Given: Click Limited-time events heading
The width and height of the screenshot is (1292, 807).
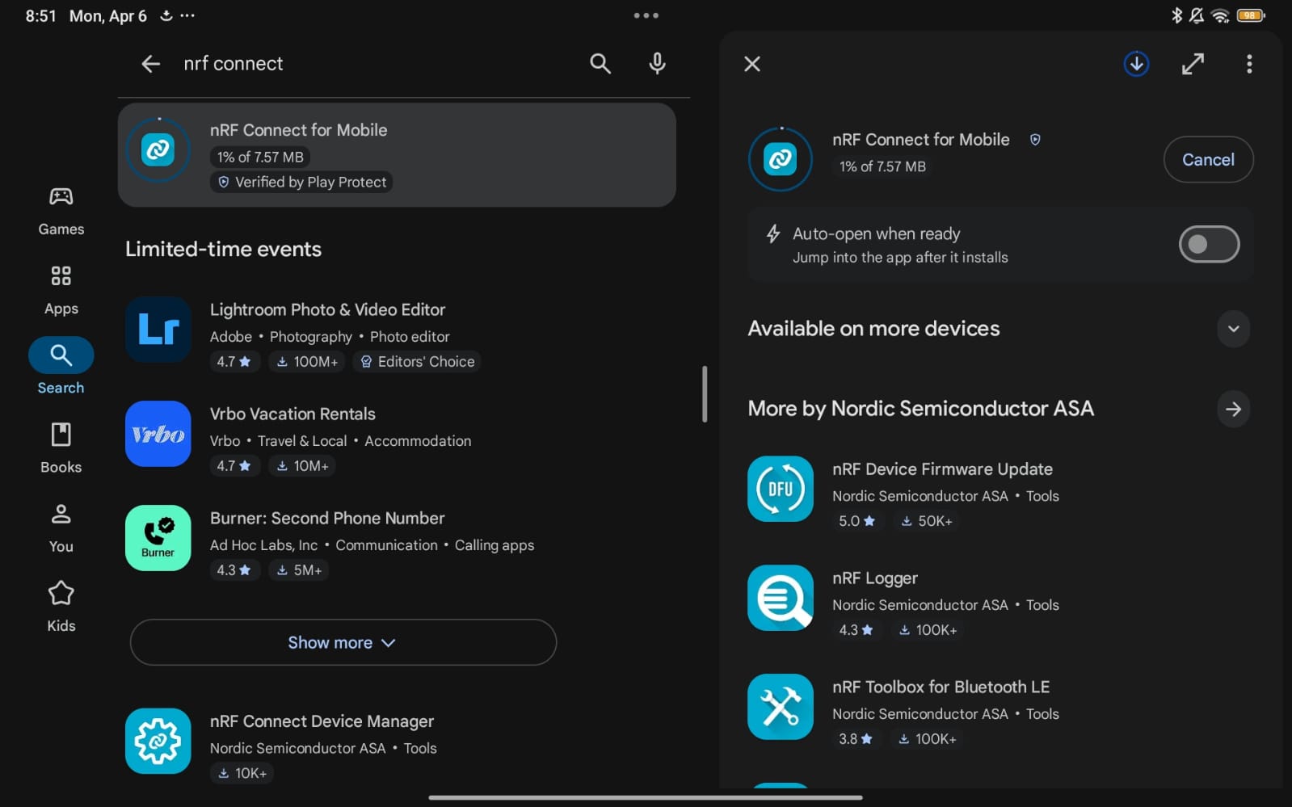Looking at the screenshot, I should click(223, 250).
